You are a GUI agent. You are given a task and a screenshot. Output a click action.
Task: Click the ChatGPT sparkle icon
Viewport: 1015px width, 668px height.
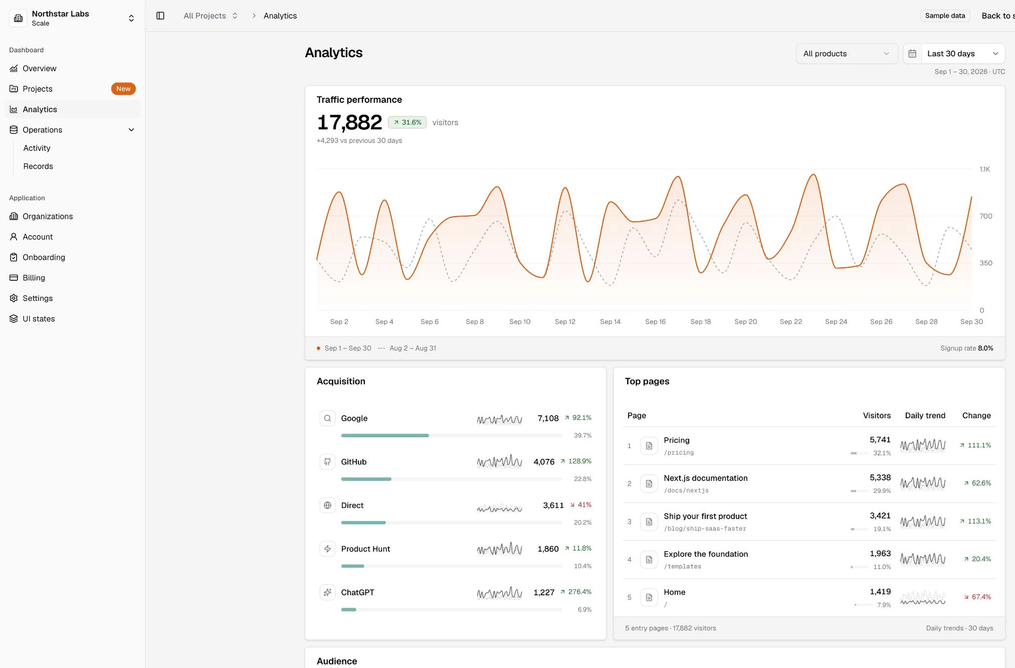[327, 592]
